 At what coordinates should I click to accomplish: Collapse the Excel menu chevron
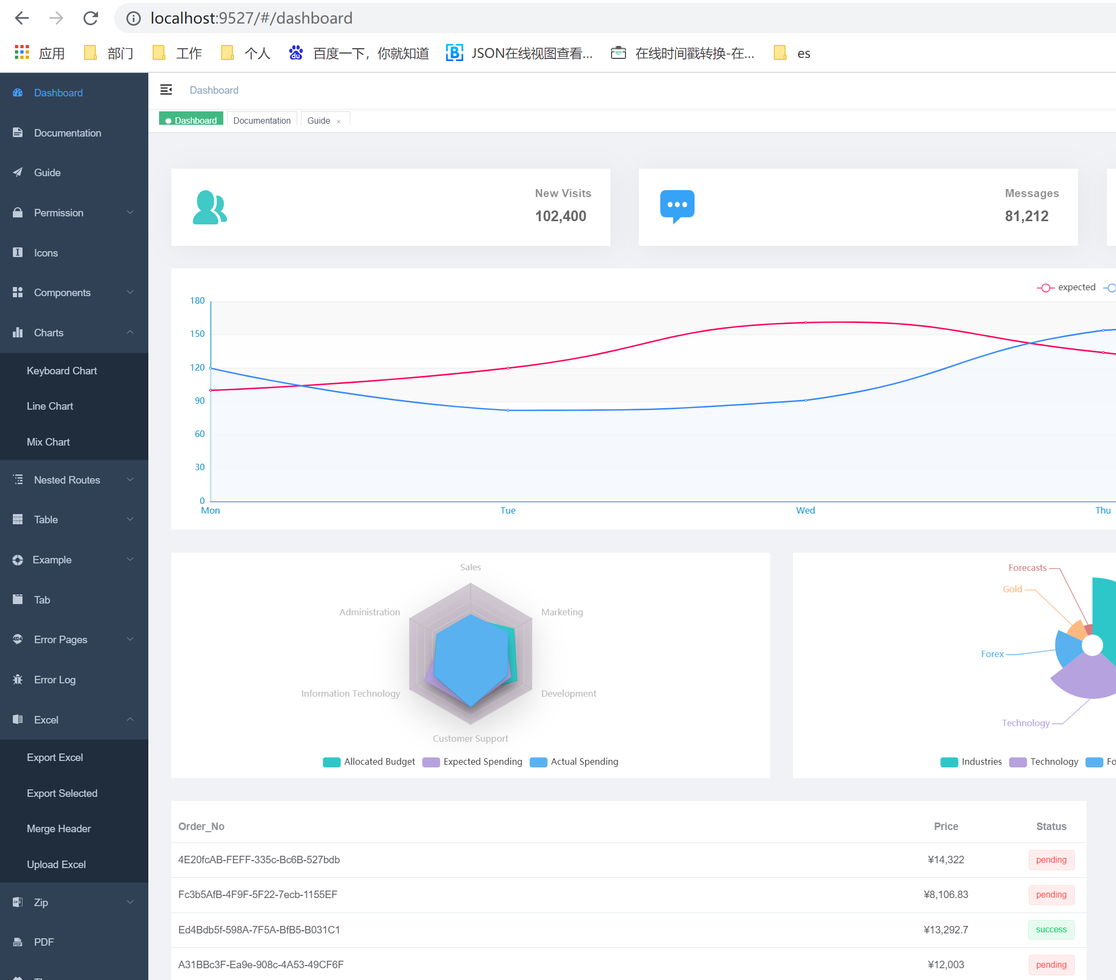click(130, 720)
